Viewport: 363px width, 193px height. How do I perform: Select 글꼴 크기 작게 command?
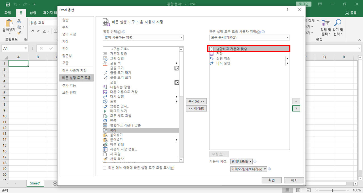coord(141,73)
